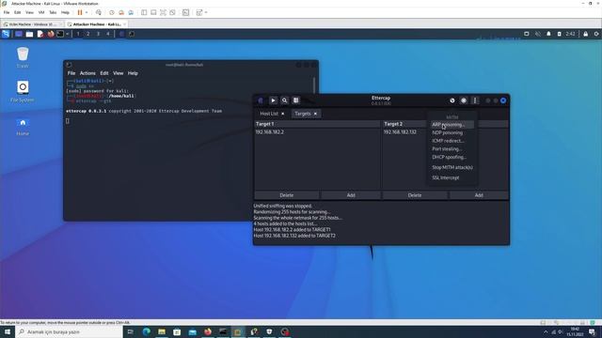Close the Targets tab with its x
The height and width of the screenshot is (338, 602).
(315, 114)
